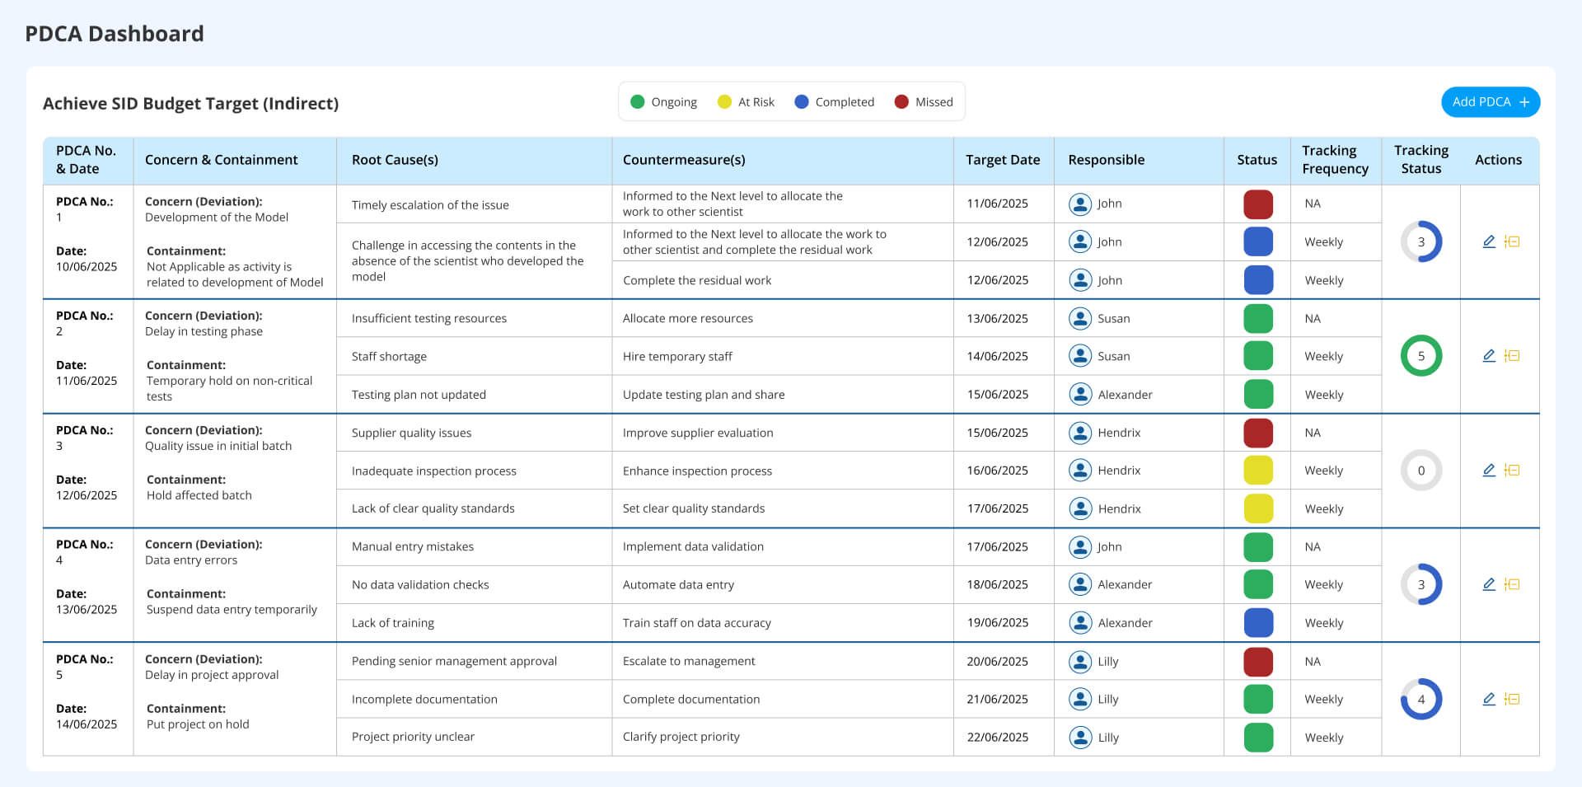Click the red status badge for 'Supplier quality issues'

tap(1257, 433)
